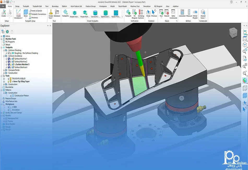Viewport: 248px width, 170px height.
Task: Open the Simulation ribbon tab
Action: coord(147,6)
